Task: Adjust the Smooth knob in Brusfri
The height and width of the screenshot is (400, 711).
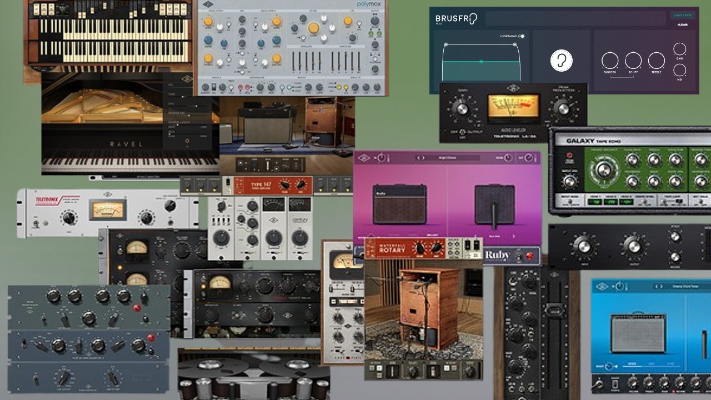Action: point(610,61)
